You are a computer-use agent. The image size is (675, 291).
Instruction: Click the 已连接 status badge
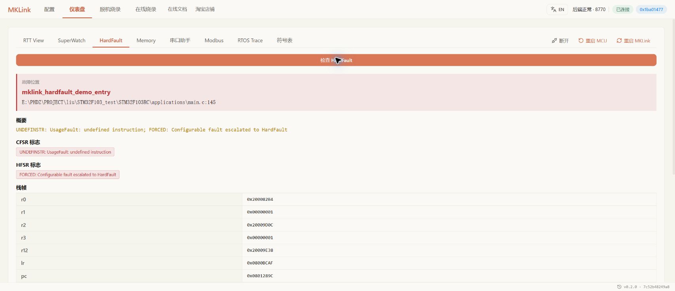pyautogui.click(x=623, y=10)
